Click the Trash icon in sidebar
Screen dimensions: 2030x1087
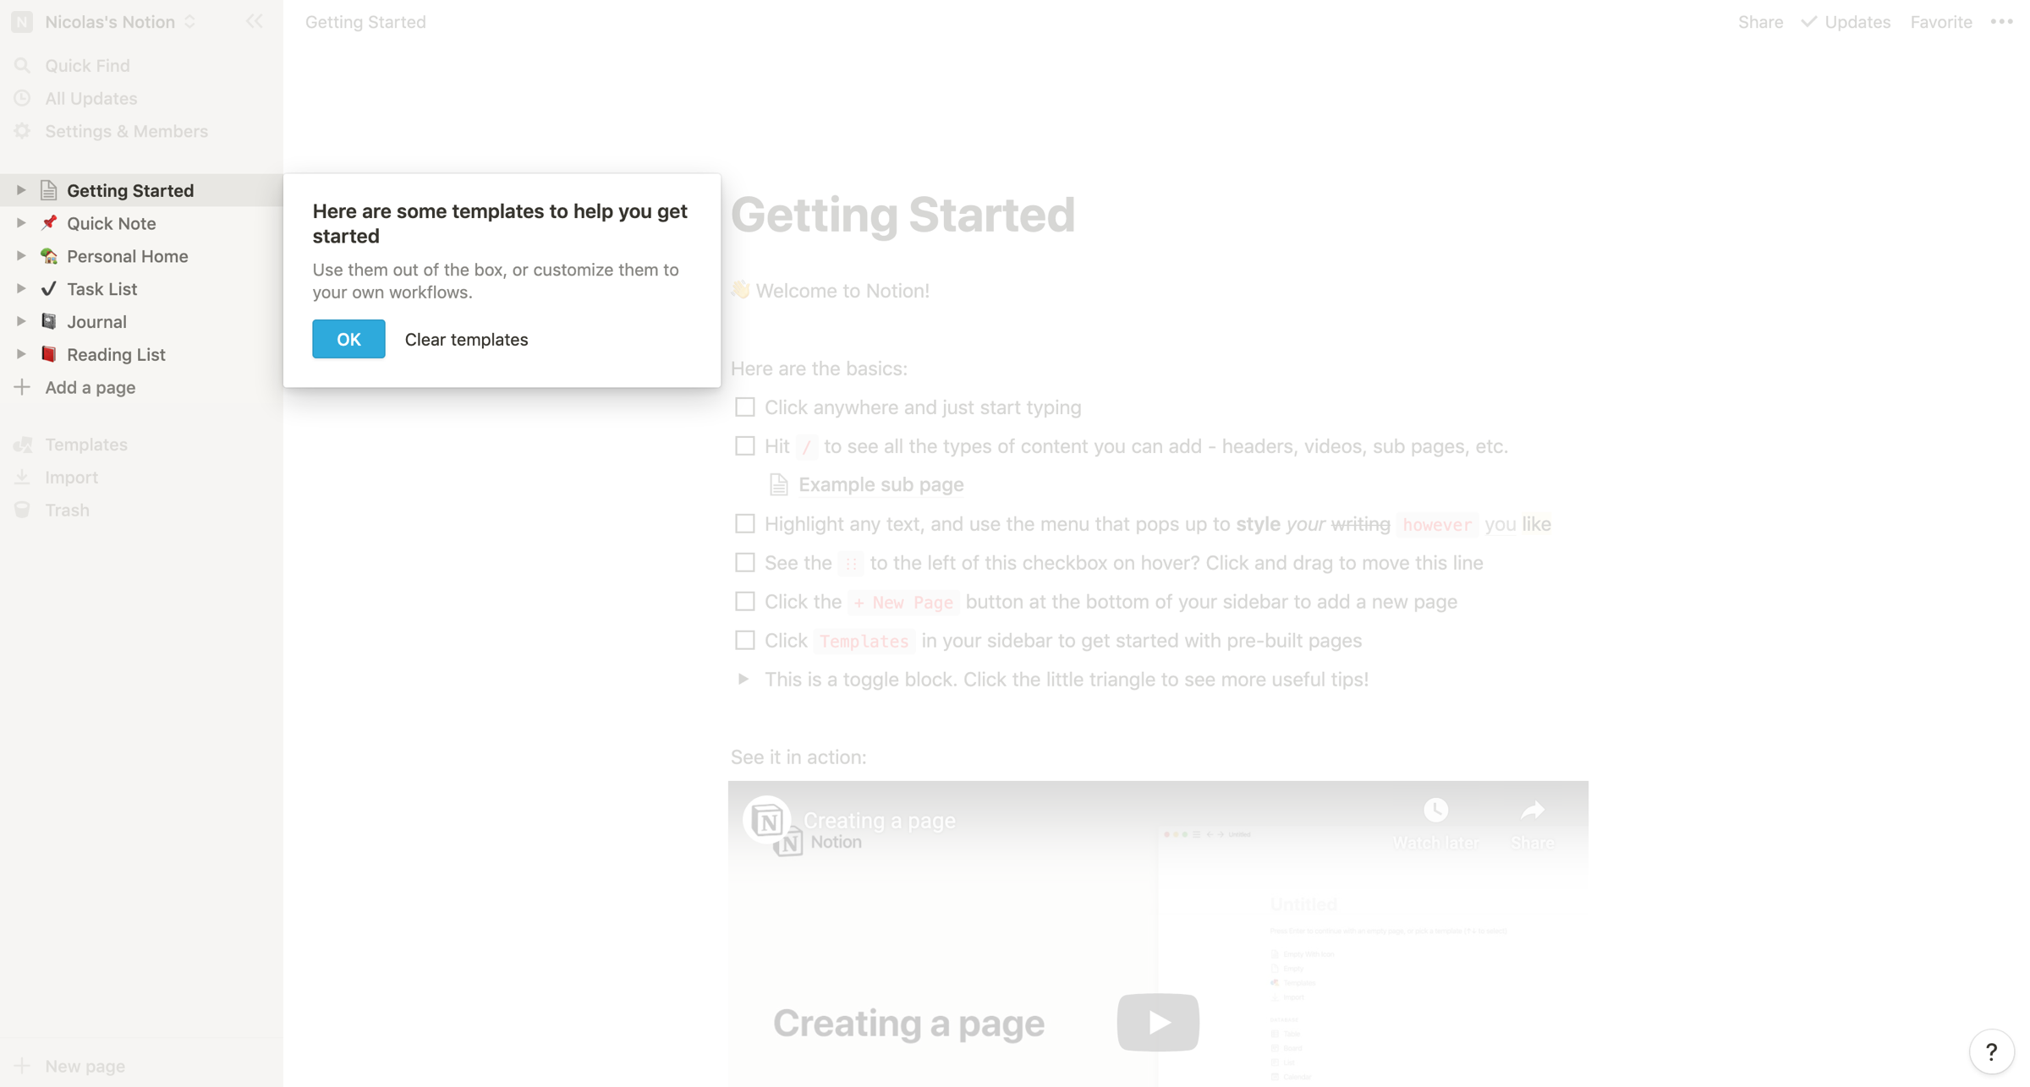pos(22,510)
